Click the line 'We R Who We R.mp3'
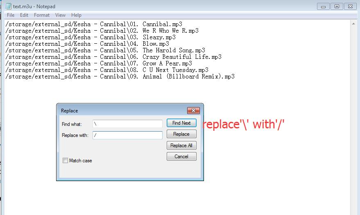360x215 pixels. coord(102,31)
